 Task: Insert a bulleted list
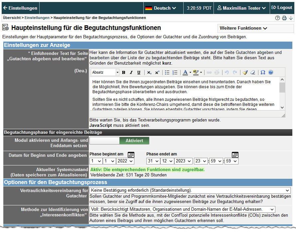(x=167, y=72)
